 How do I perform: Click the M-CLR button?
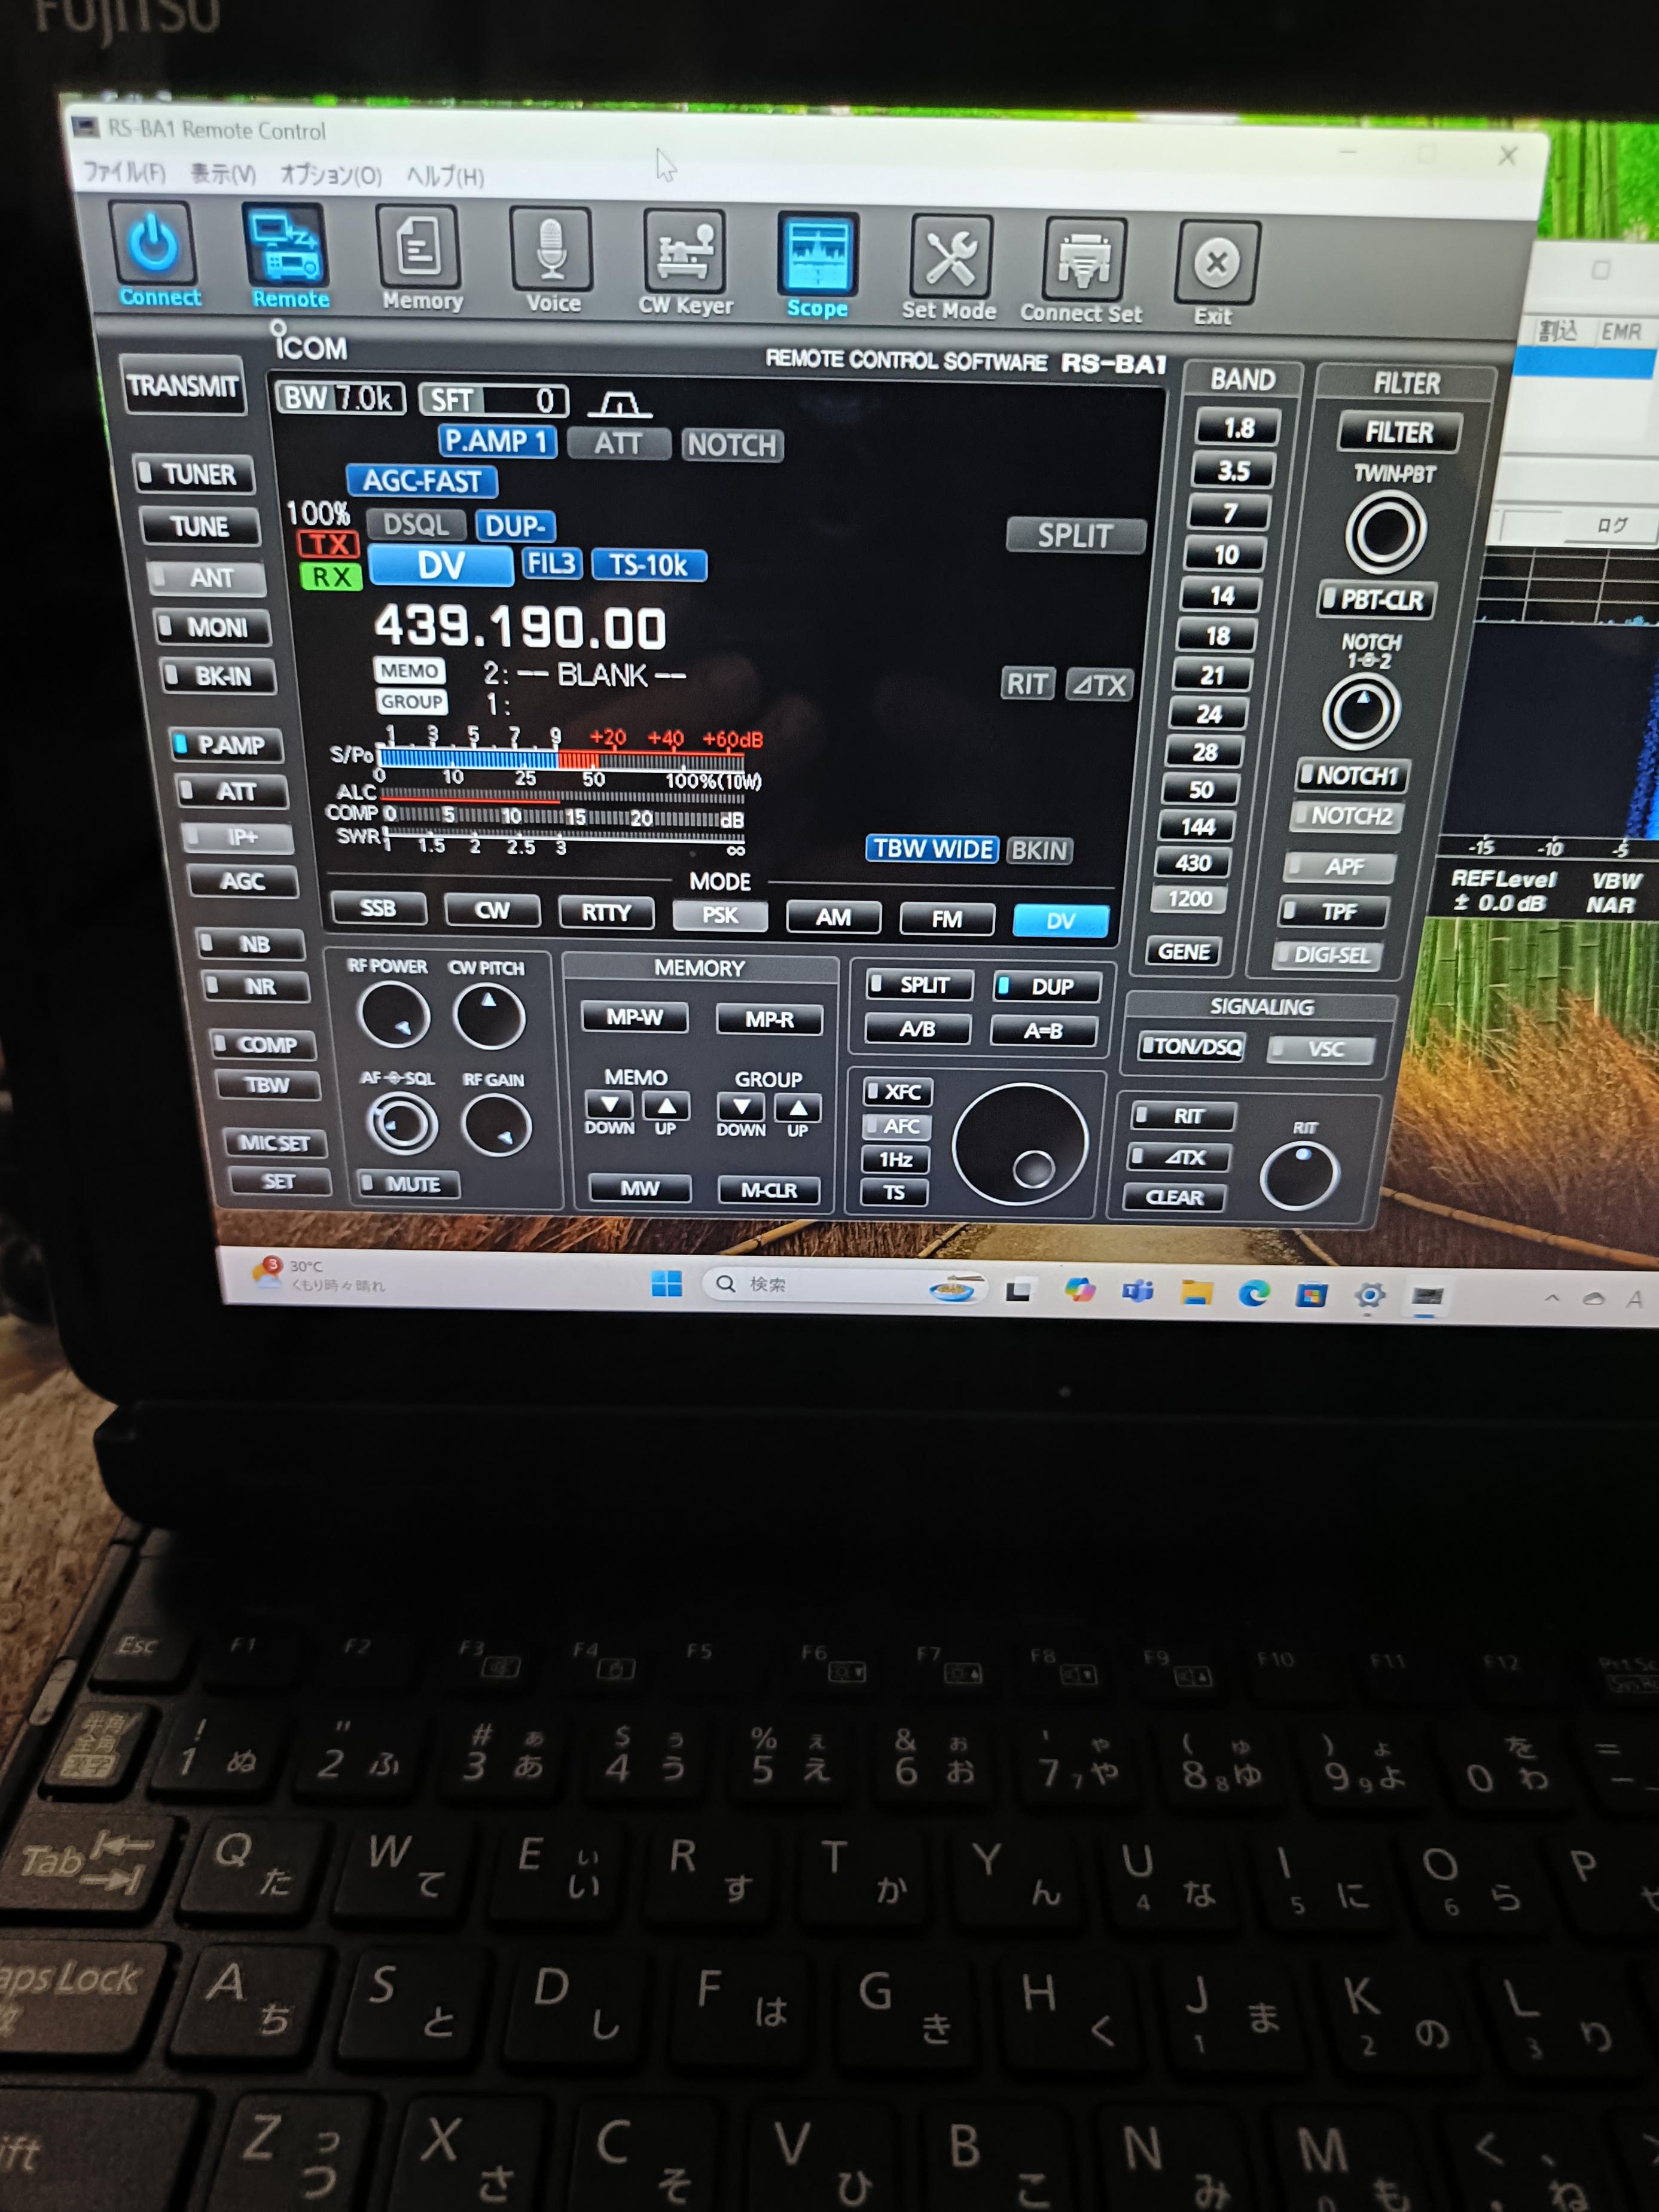pos(768,1190)
